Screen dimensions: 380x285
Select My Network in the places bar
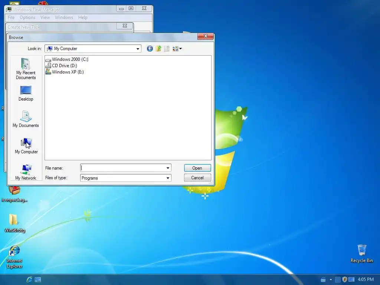(x=26, y=172)
